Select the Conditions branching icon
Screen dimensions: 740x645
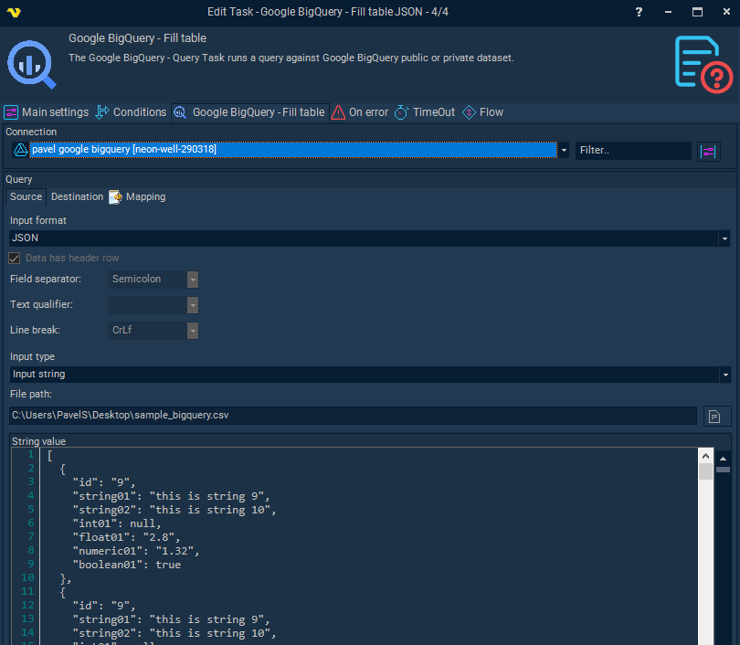point(103,111)
